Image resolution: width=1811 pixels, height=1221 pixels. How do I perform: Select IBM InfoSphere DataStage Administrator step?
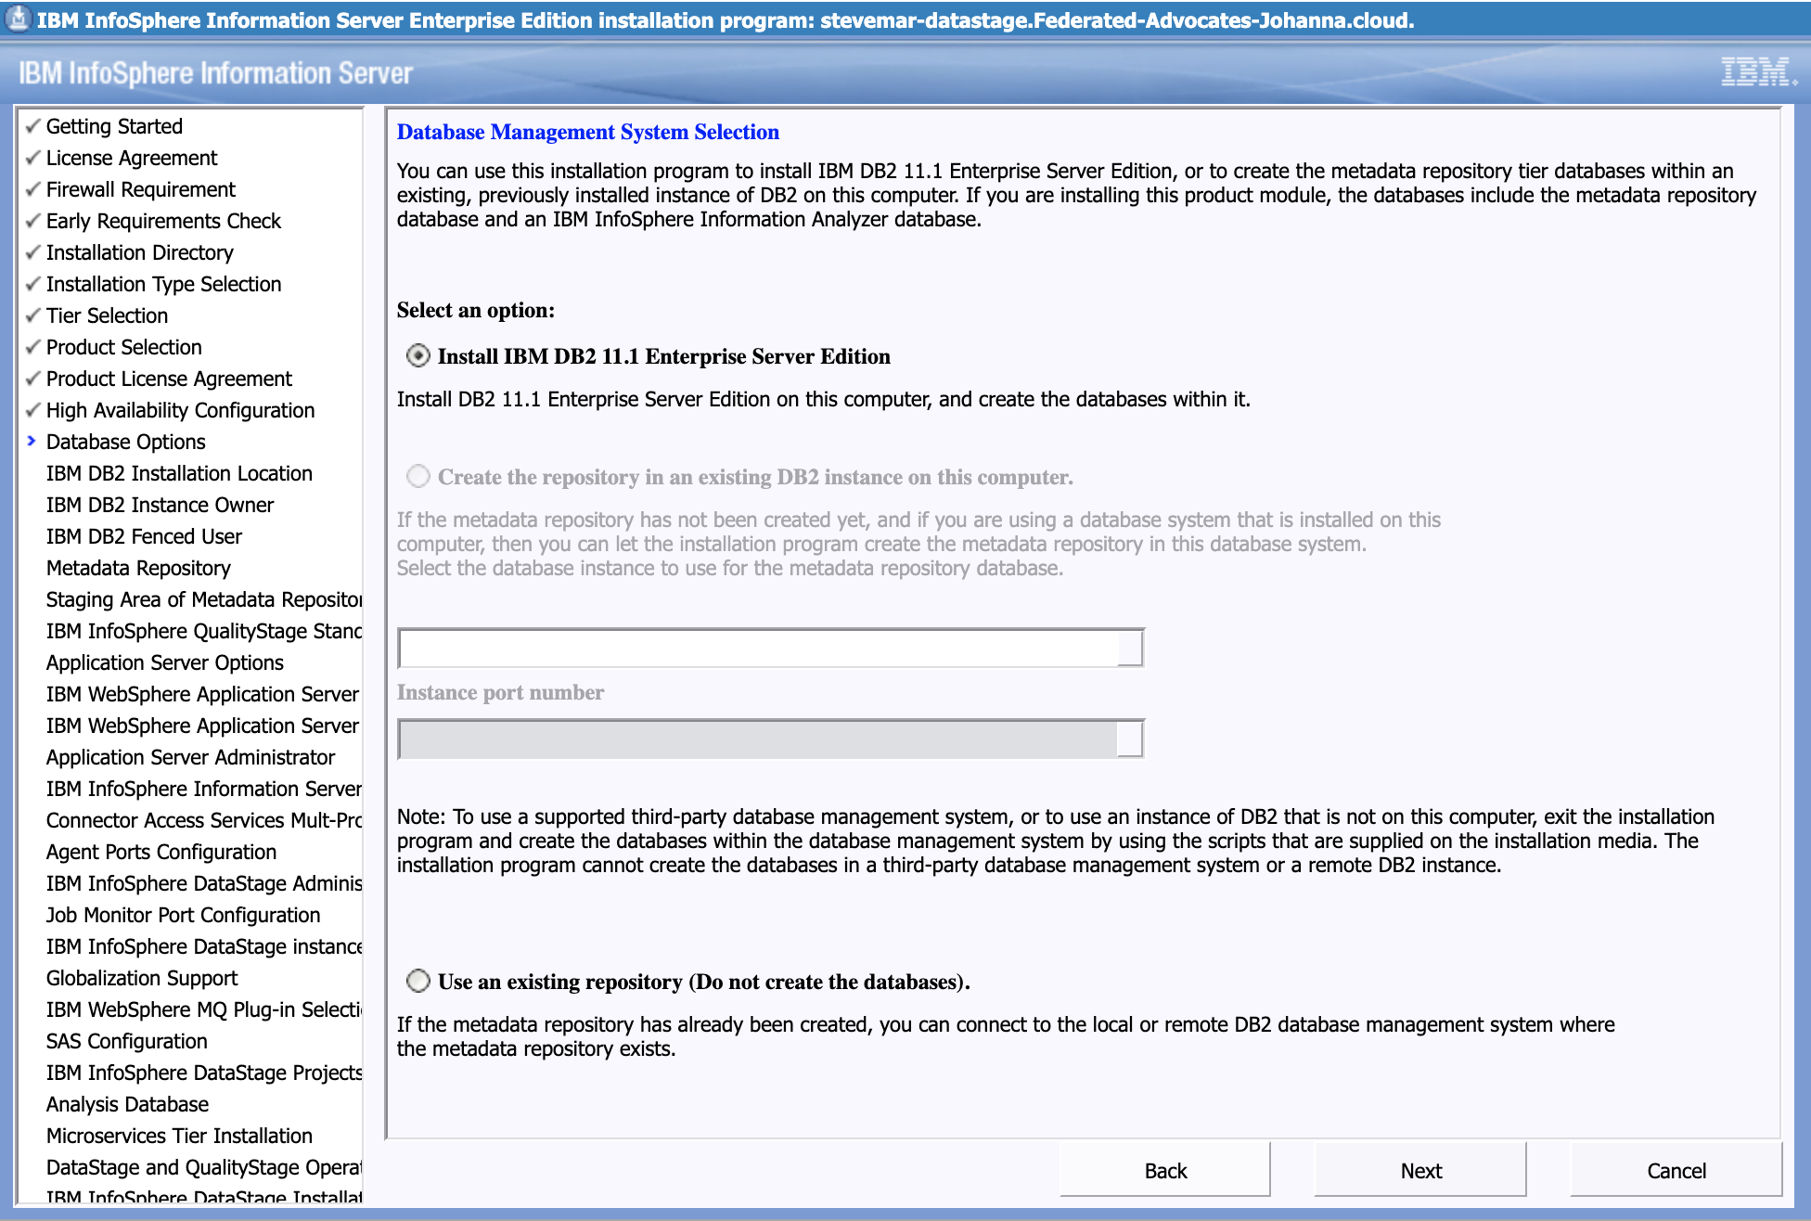204,883
